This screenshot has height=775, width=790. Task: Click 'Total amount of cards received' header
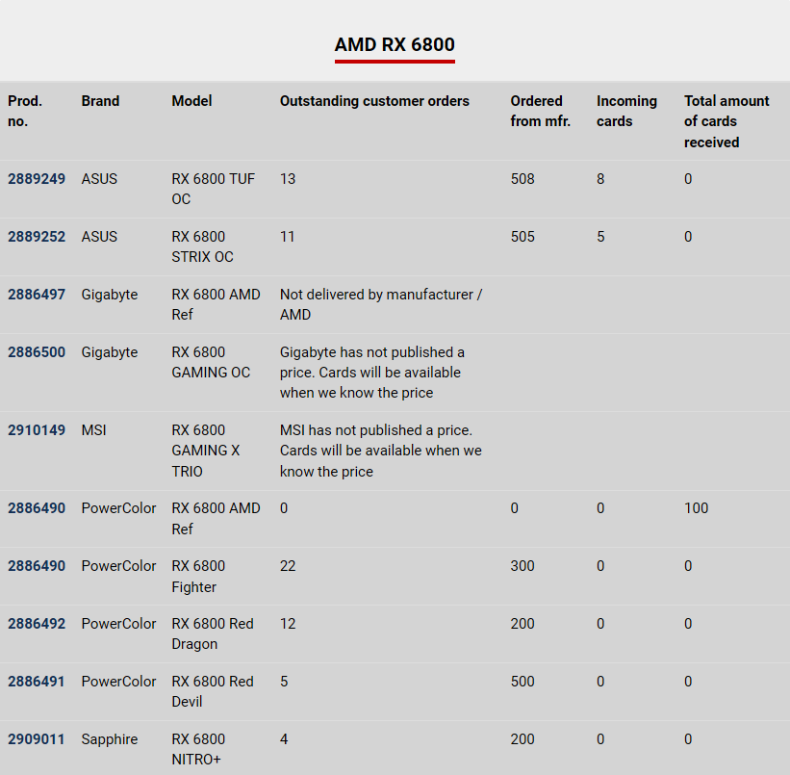tap(726, 121)
